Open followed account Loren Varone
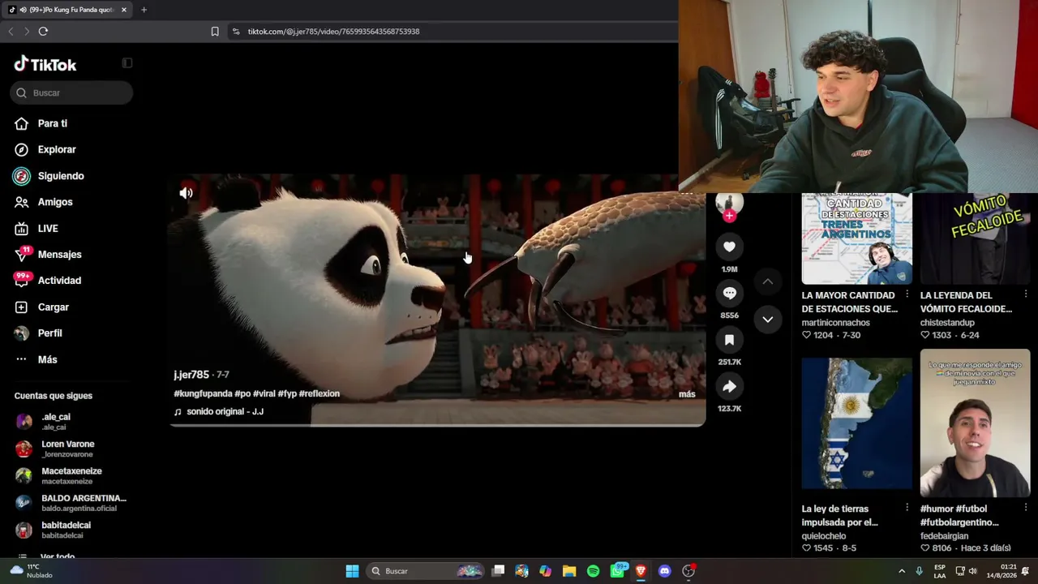This screenshot has height=584, width=1038. pyautogui.click(x=71, y=449)
